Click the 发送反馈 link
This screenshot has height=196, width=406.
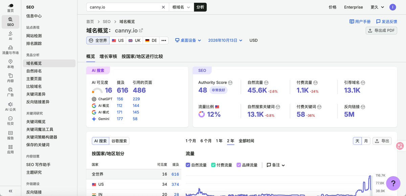pos(387,22)
